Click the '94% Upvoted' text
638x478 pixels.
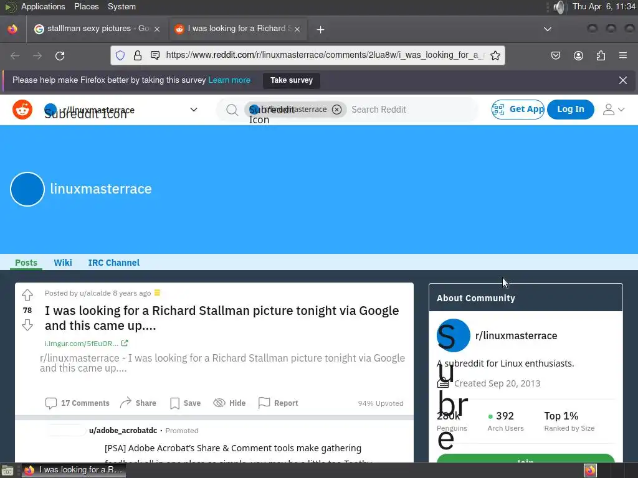(381, 403)
